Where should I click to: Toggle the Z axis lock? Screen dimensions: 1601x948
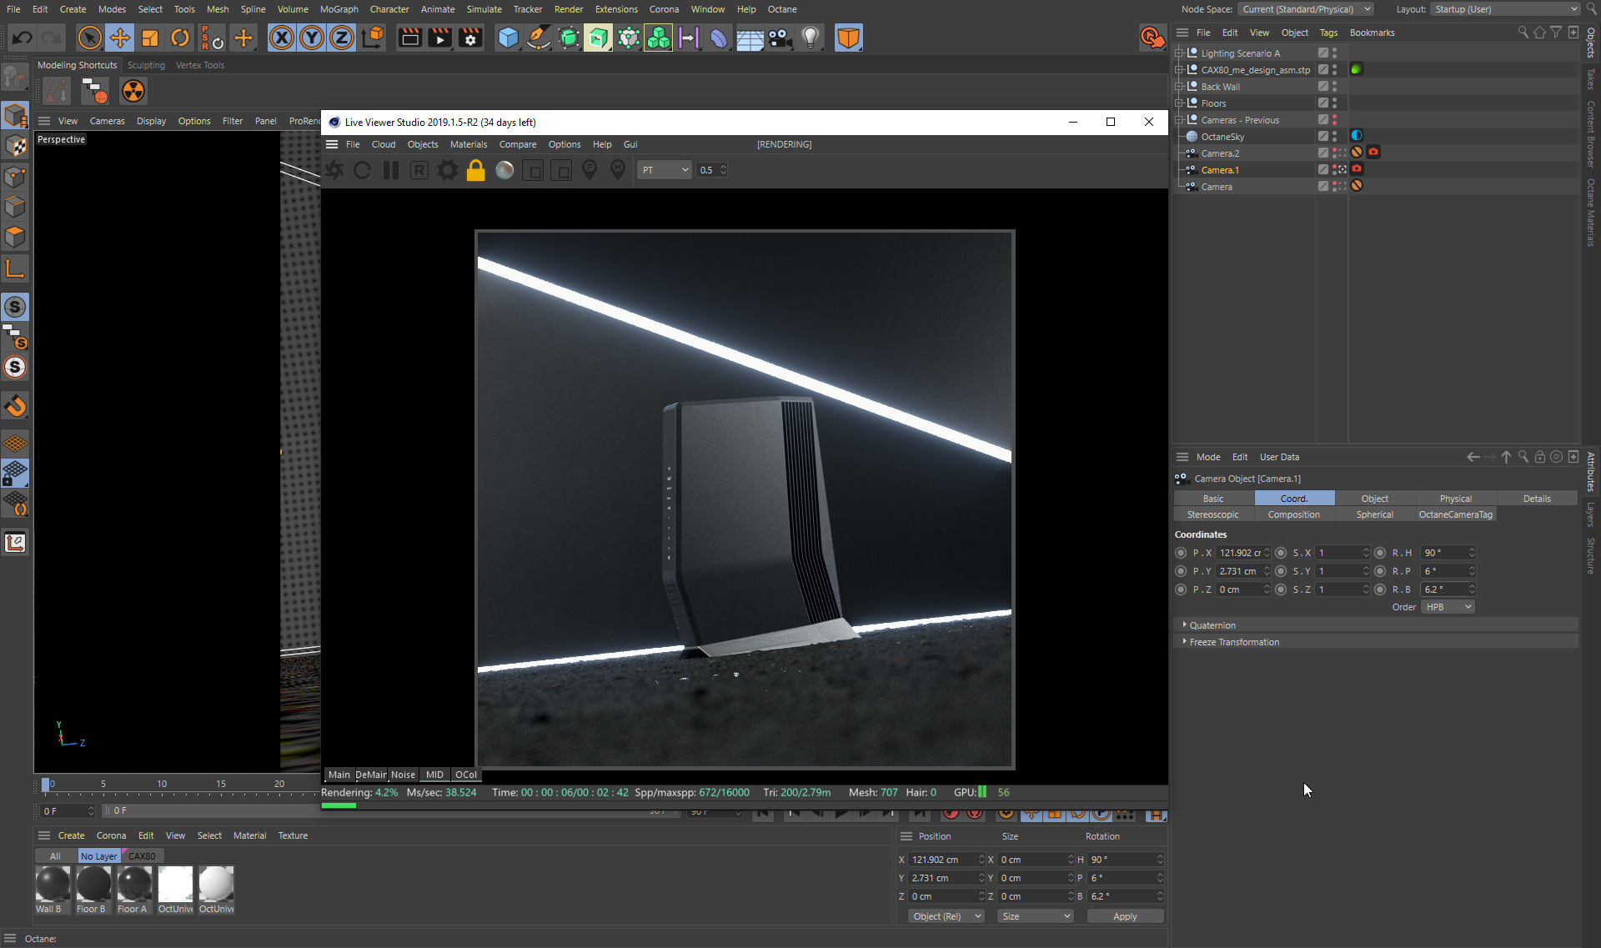click(342, 38)
